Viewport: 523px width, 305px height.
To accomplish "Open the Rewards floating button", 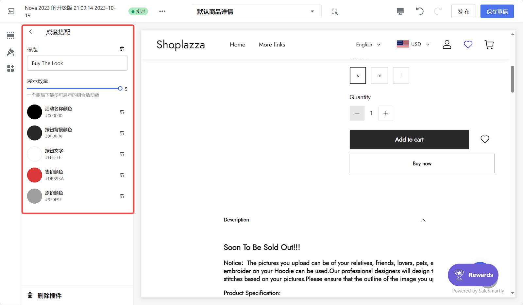I will (x=473, y=275).
